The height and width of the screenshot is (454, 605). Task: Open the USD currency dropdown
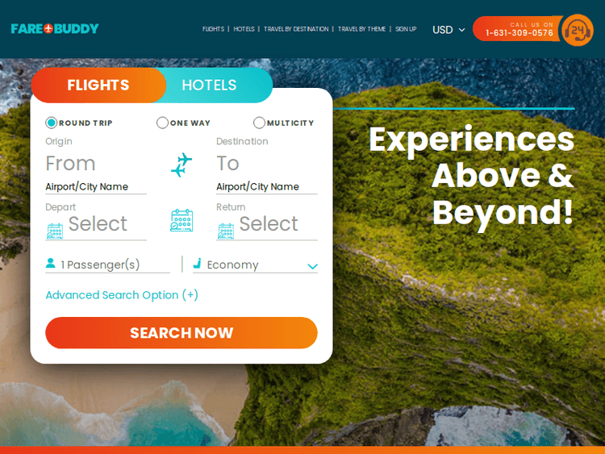tap(449, 30)
